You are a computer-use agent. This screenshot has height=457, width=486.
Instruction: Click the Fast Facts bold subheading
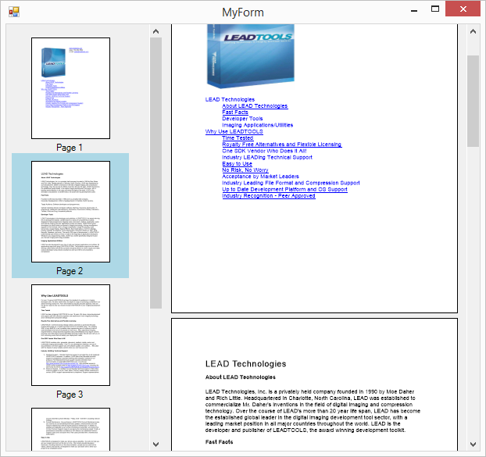point(219,442)
